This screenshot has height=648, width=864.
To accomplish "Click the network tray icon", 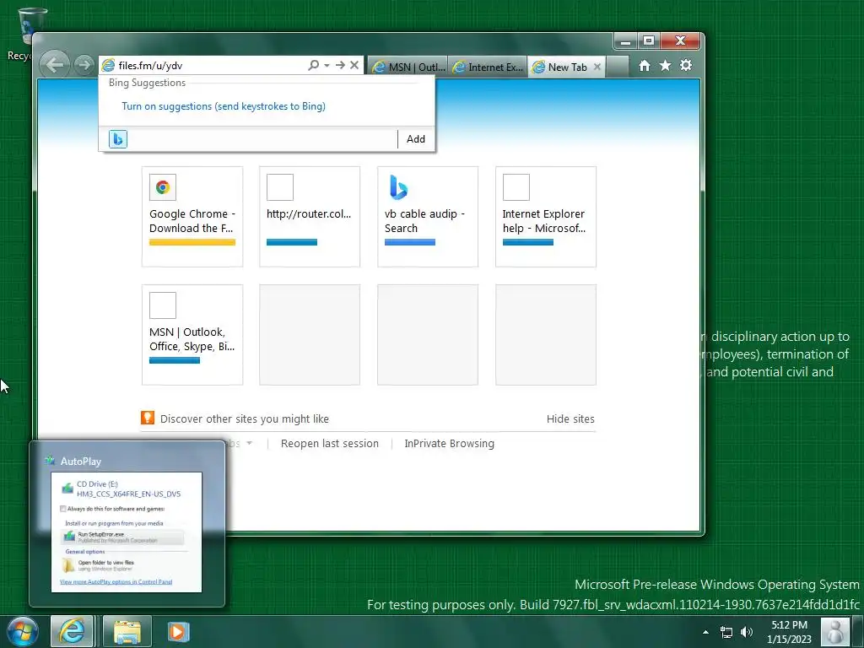I will (x=726, y=632).
